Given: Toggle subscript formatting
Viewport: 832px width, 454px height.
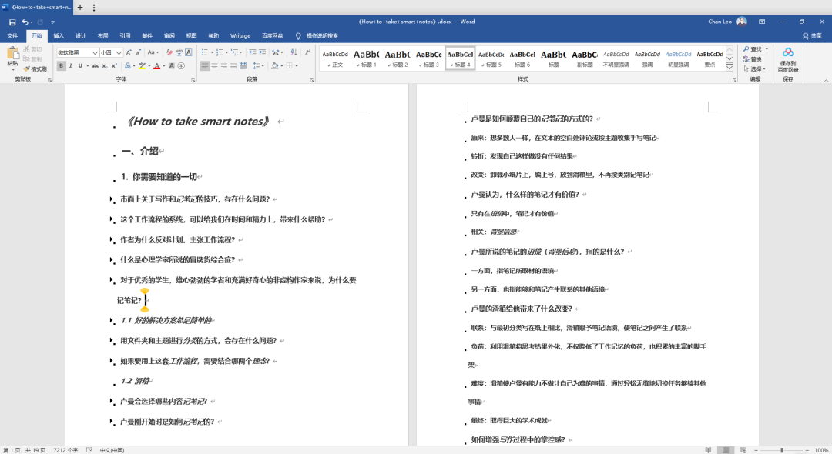Looking at the screenshot, I should [105, 65].
